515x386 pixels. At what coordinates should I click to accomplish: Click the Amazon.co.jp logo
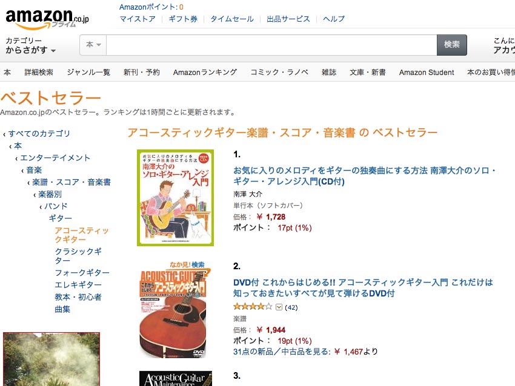point(47,19)
